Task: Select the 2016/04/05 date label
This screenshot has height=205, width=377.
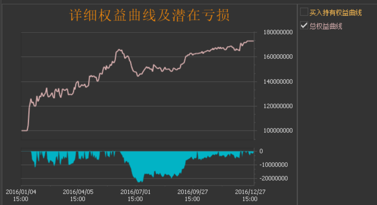Action: pos(78,192)
